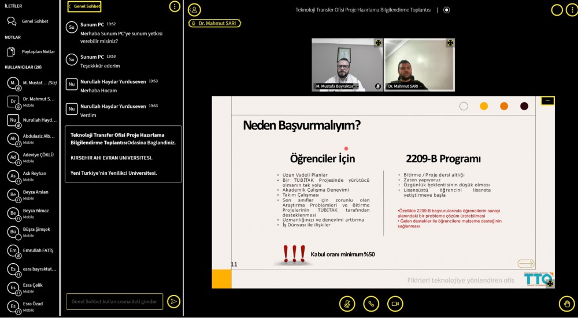Click the welcome message box in chat

[123, 154]
